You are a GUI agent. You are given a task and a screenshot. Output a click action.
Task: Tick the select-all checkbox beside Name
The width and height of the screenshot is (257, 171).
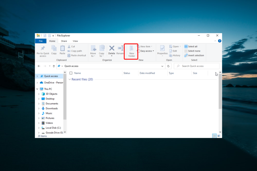[71, 73]
